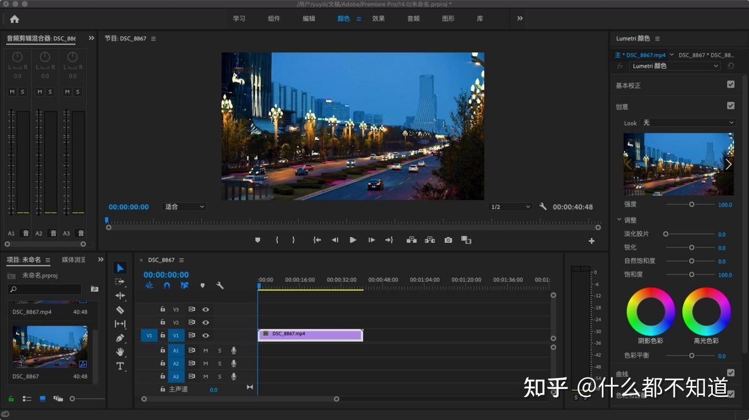Step forward one frame
The image size is (749, 420).
click(x=372, y=240)
